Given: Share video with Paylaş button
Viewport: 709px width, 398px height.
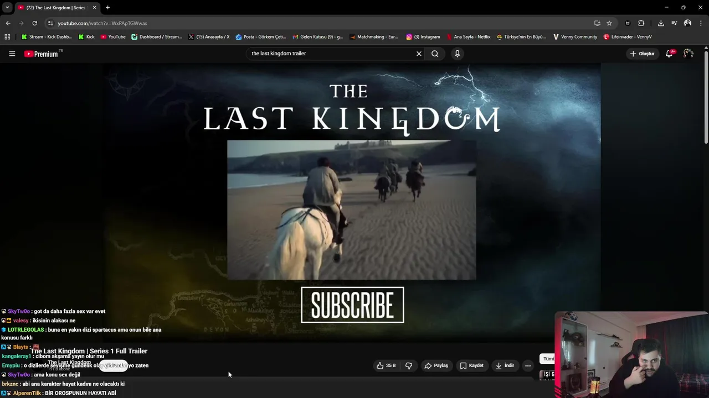Looking at the screenshot, I should [436, 365].
